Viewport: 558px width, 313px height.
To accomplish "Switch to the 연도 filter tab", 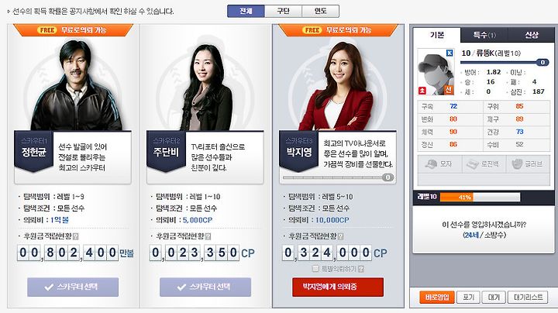I will [x=321, y=11].
